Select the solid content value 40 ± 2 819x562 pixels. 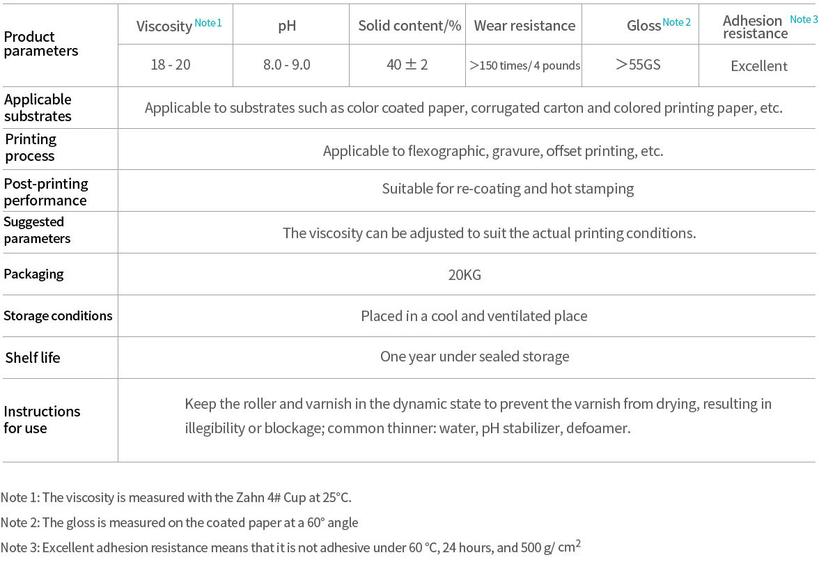click(x=407, y=65)
